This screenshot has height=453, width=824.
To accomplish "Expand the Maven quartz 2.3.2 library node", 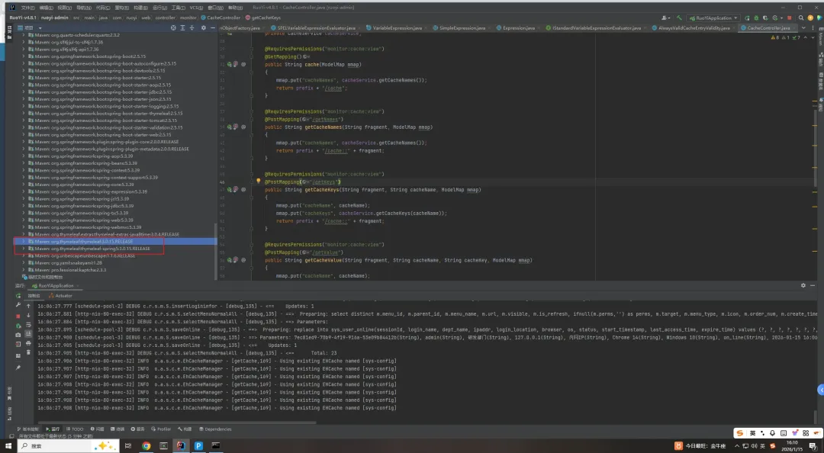I will coord(23,35).
